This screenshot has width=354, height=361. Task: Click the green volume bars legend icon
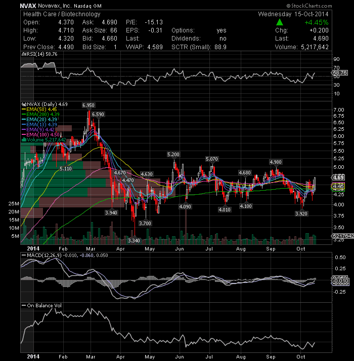(24, 140)
